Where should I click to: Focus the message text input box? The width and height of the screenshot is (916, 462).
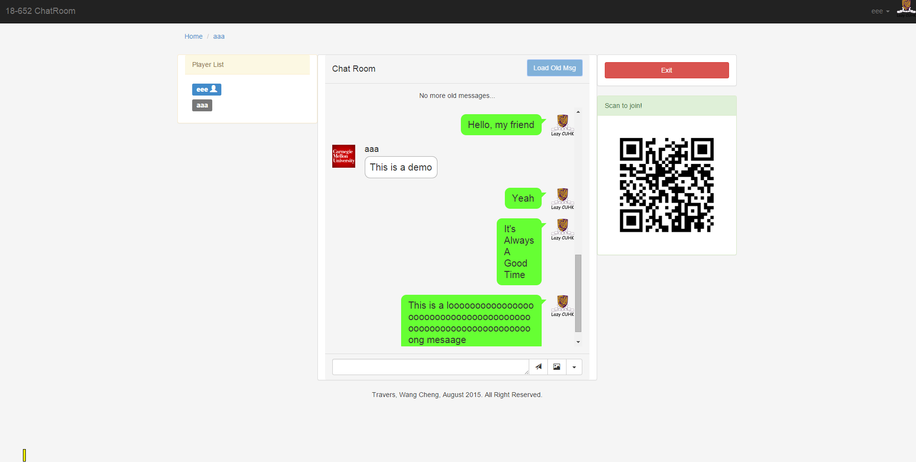point(431,367)
